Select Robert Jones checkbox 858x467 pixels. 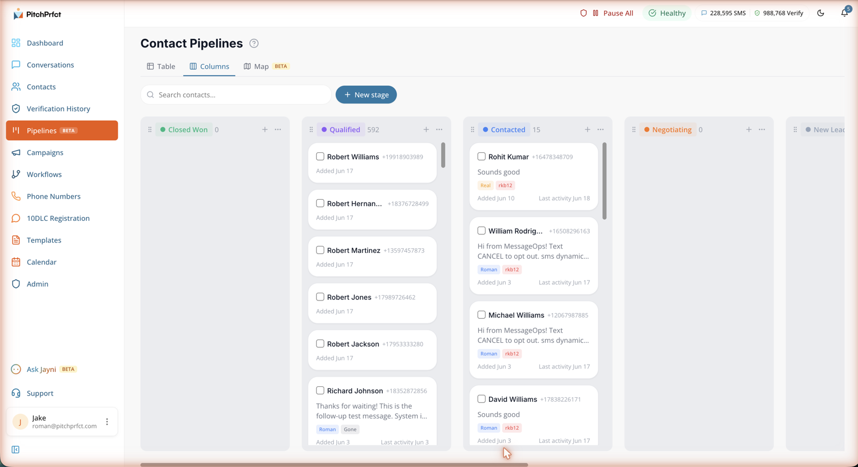click(320, 297)
